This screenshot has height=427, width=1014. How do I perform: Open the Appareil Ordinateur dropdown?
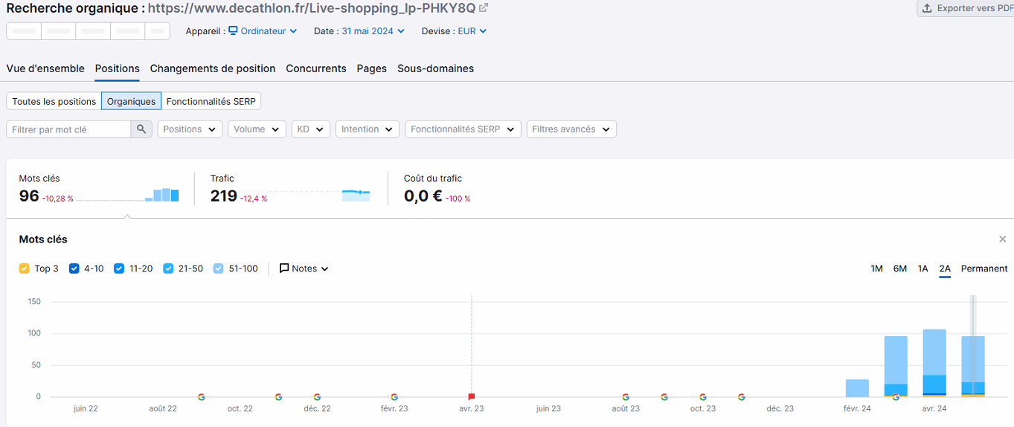(x=263, y=31)
